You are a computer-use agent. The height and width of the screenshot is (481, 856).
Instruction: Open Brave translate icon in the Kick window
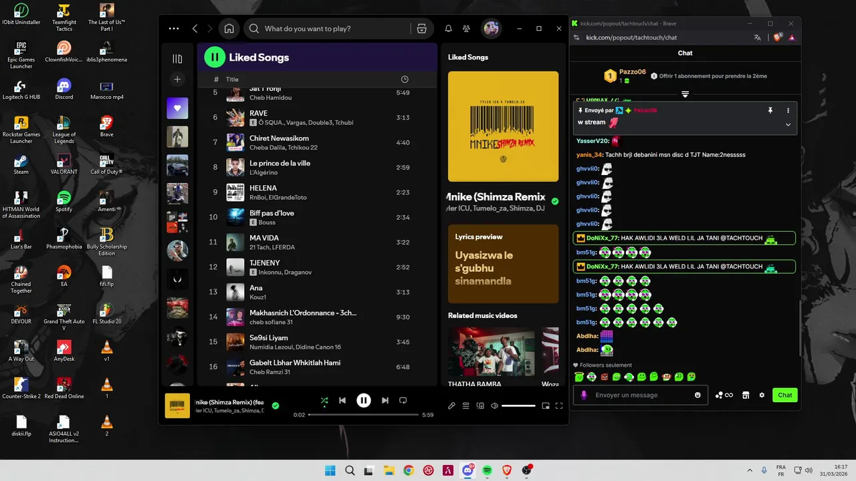click(x=757, y=37)
